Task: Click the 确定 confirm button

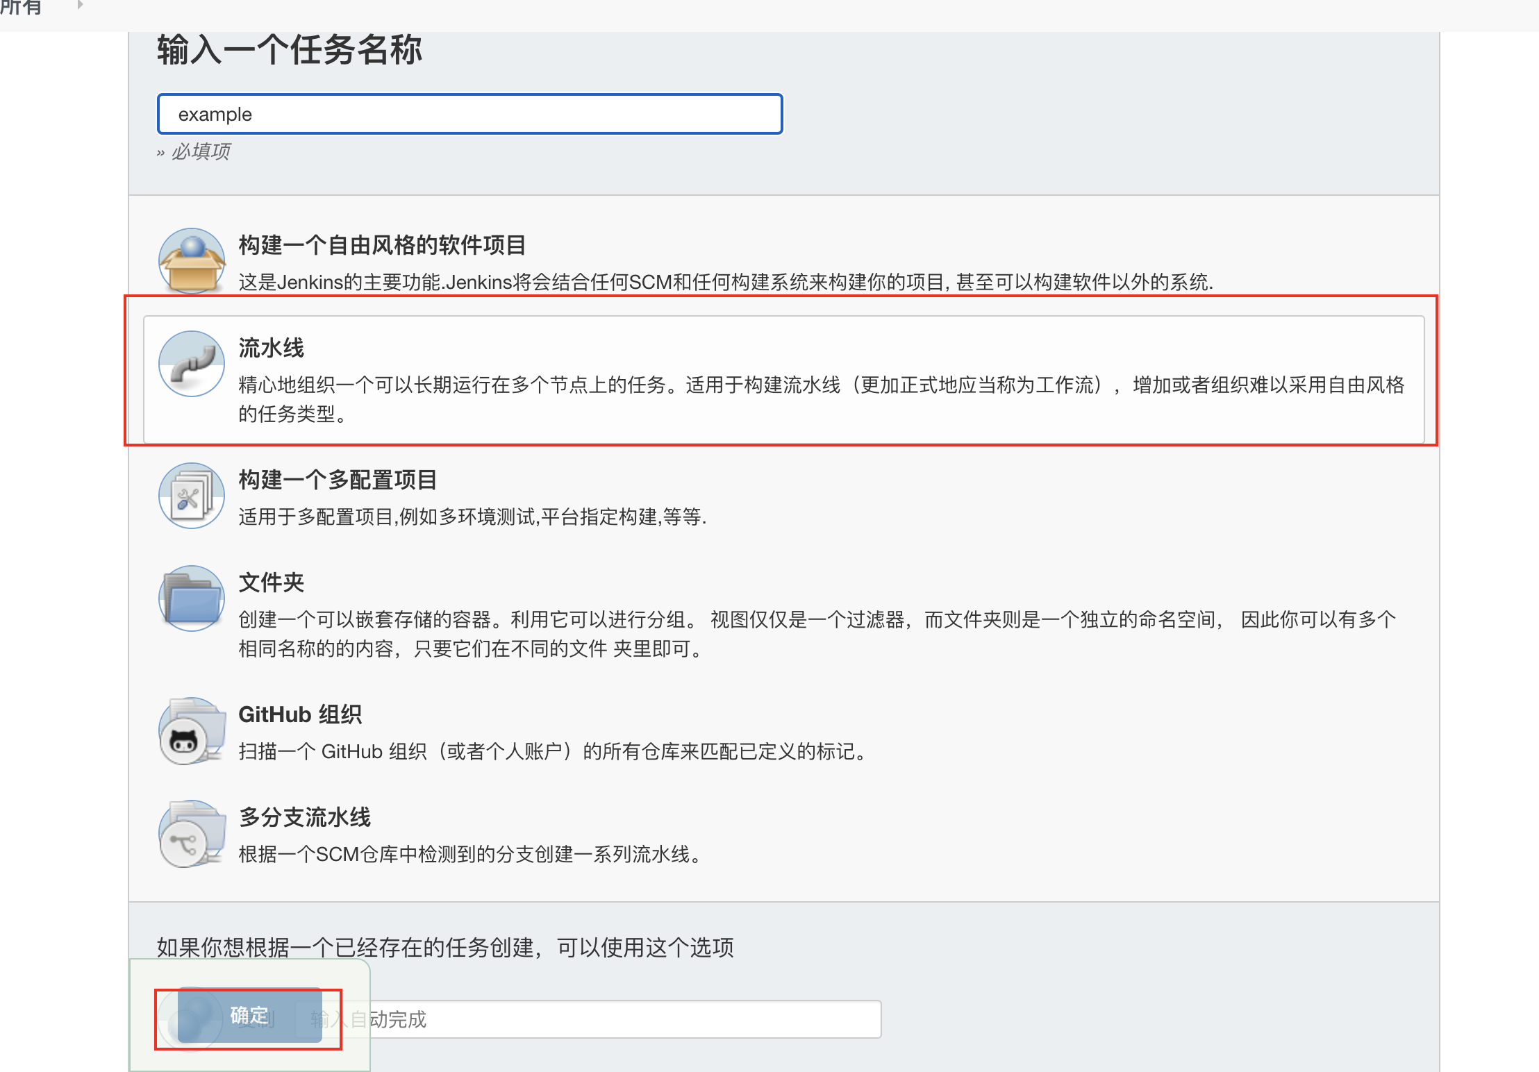Action: tap(249, 1016)
